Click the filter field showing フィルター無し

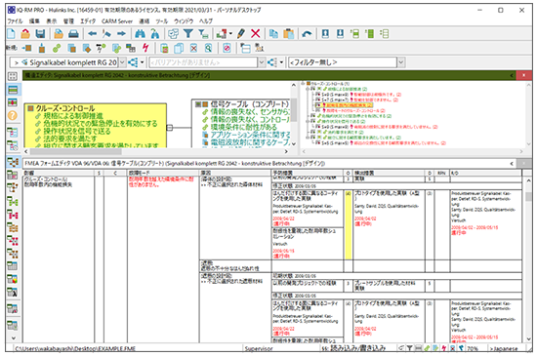coord(343,62)
